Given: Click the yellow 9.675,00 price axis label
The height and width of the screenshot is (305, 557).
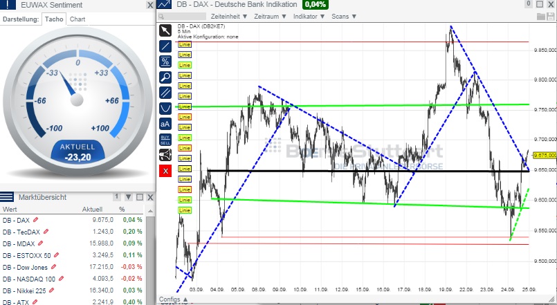Looking at the screenshot, I should 545,155.
